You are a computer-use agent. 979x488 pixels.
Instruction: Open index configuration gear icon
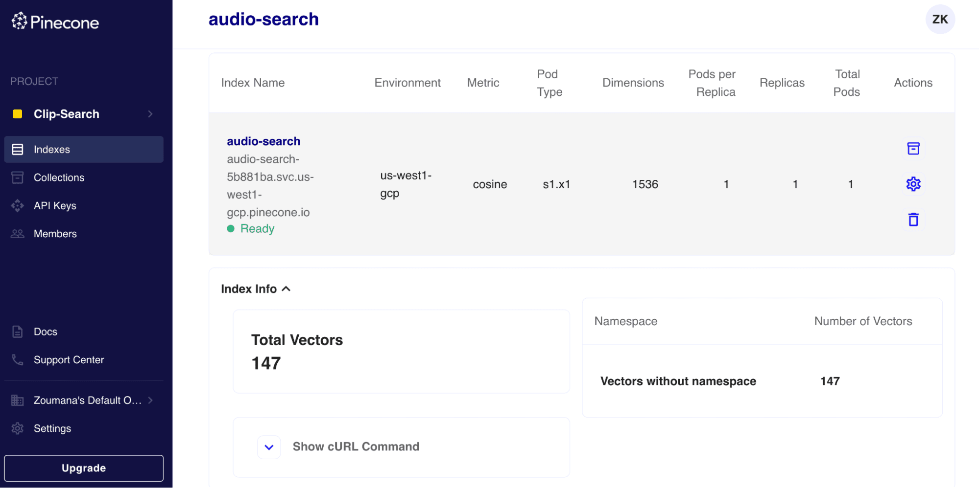[913, 184]
